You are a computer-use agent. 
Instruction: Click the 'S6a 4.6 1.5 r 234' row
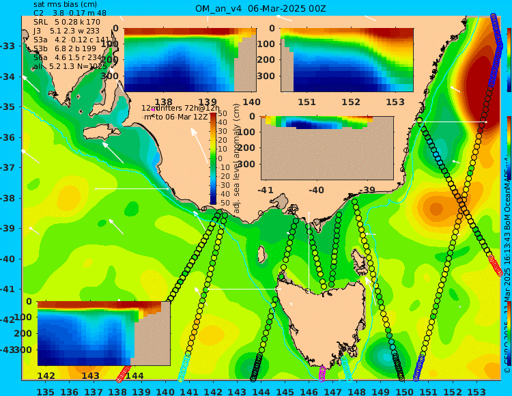click(68, 57)
